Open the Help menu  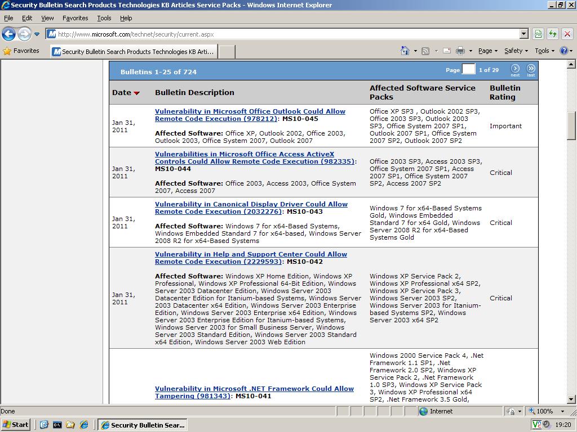click(x=126, y=18)
